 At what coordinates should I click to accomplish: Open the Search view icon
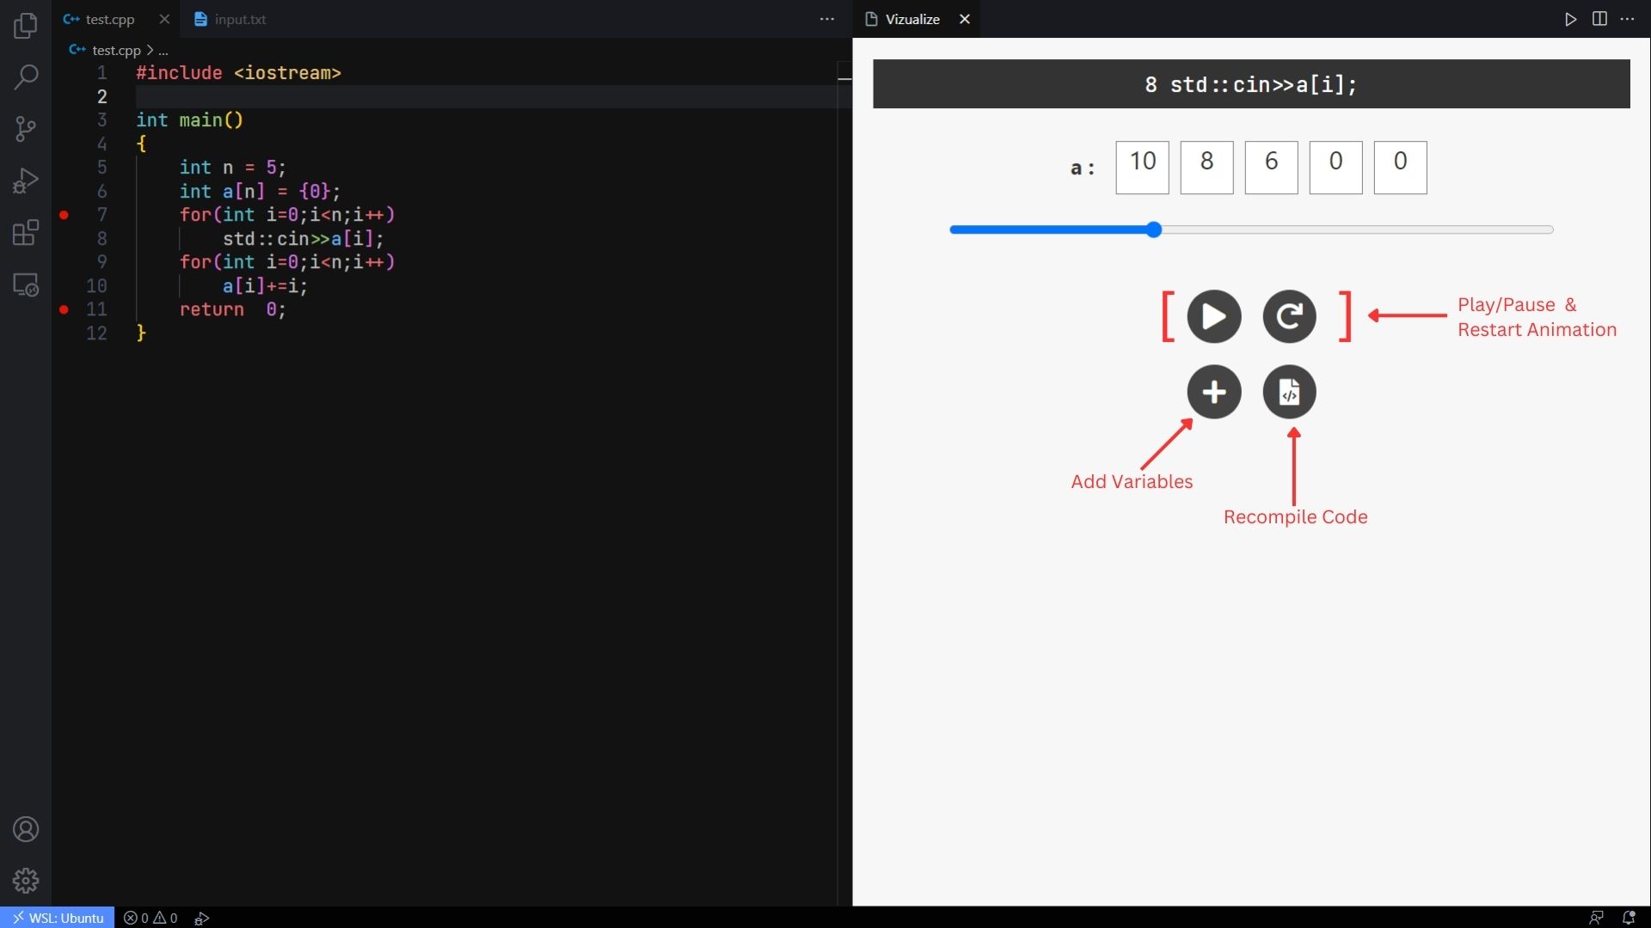26,77
